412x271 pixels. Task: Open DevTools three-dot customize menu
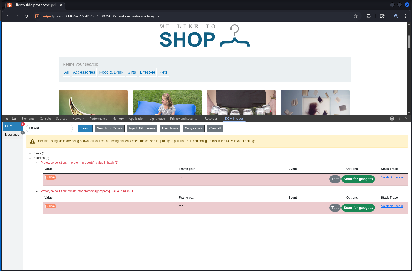(399, 118)
